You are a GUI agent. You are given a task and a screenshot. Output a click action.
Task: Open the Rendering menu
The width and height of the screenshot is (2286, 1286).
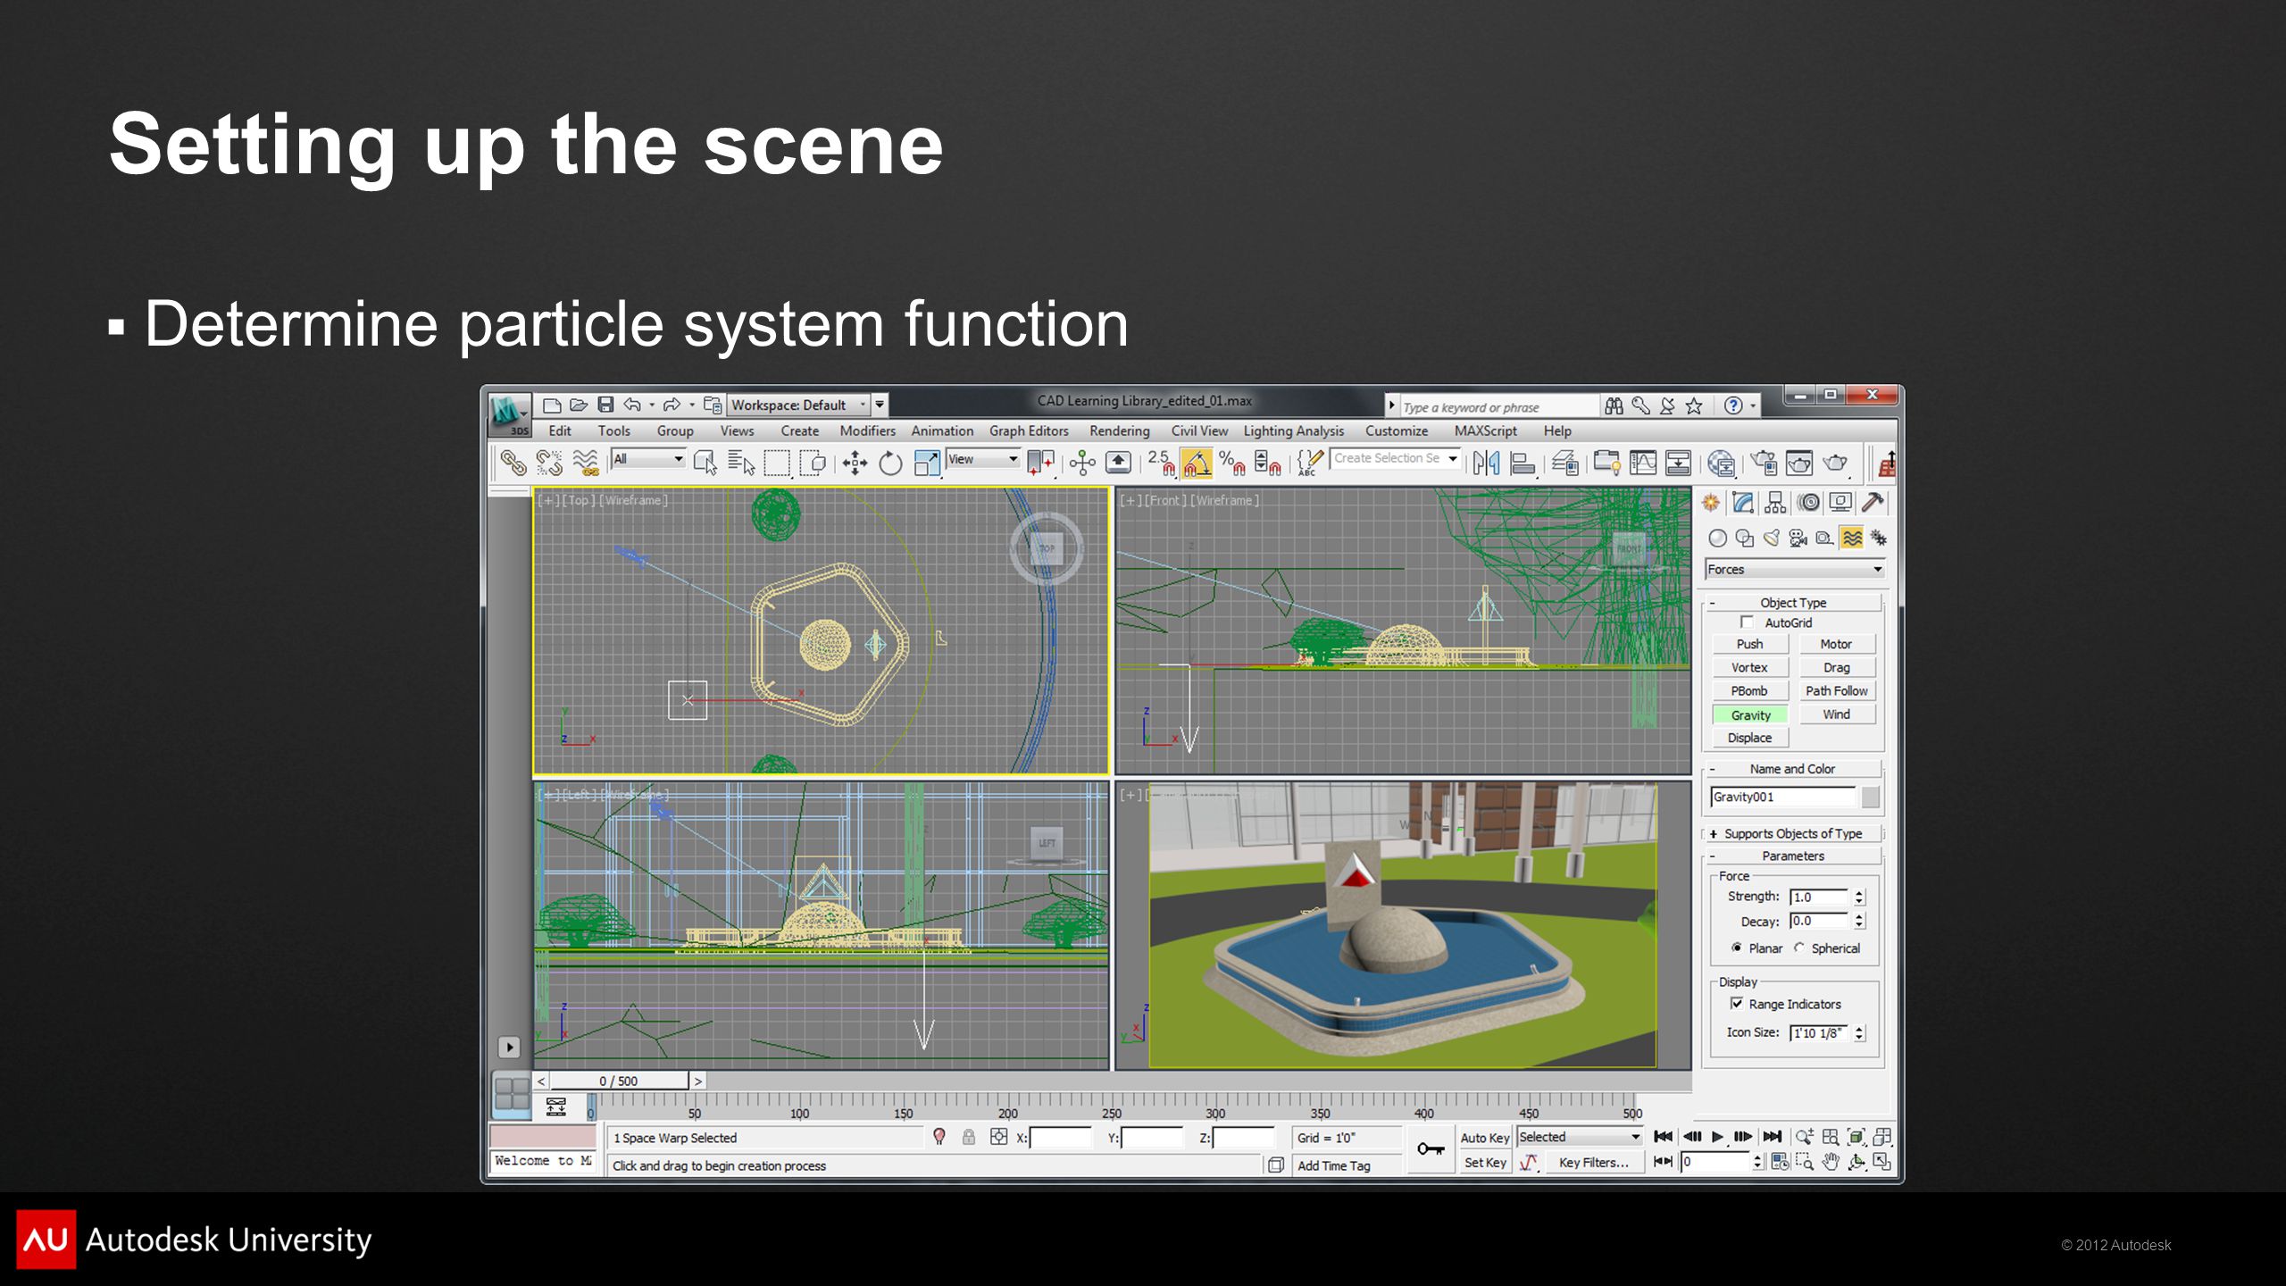[x=1120, y=430]
